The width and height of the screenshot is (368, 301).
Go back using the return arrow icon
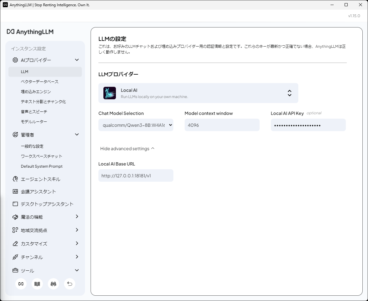pyautogui.click(x=70, y=284)
